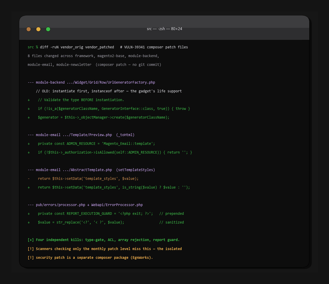Select the removed setData('template_styles', $value) line
Image resolution: width=329 pixels, height=284 pixels.
click(83, 179)
